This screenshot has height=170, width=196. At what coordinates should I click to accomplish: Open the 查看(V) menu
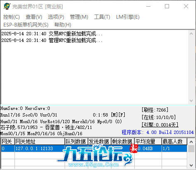pyautogui.click(x=34, y=17)
